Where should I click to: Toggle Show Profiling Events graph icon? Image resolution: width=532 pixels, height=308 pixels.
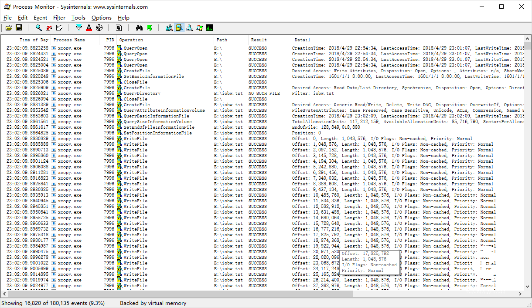tap(209, 28)
